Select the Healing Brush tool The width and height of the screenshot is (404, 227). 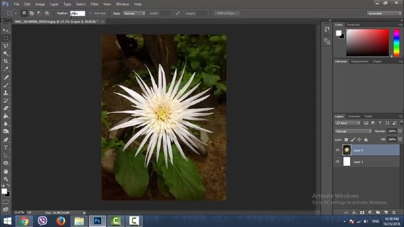(x=6, y=77)
